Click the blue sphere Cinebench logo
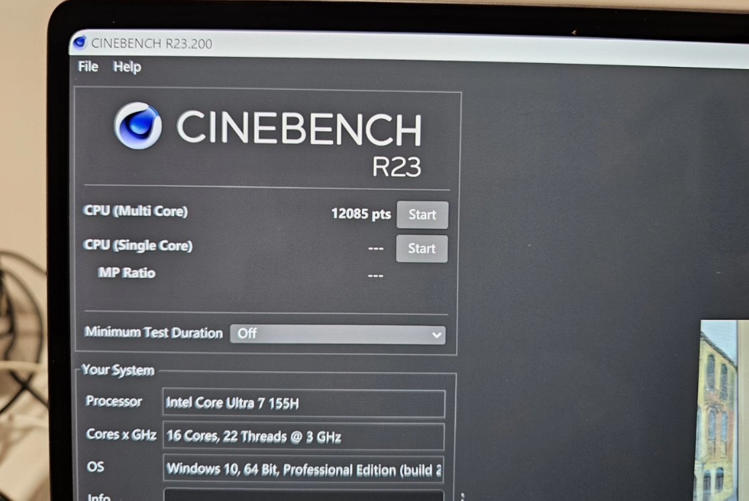This screenshot has height=501, width=749. click(x=137, y=125)
